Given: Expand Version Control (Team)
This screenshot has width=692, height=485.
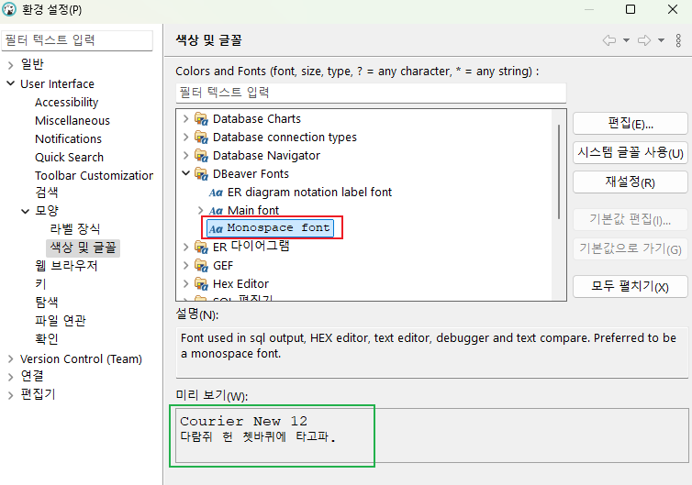Looking at the screenshot, I should (11, 358).
